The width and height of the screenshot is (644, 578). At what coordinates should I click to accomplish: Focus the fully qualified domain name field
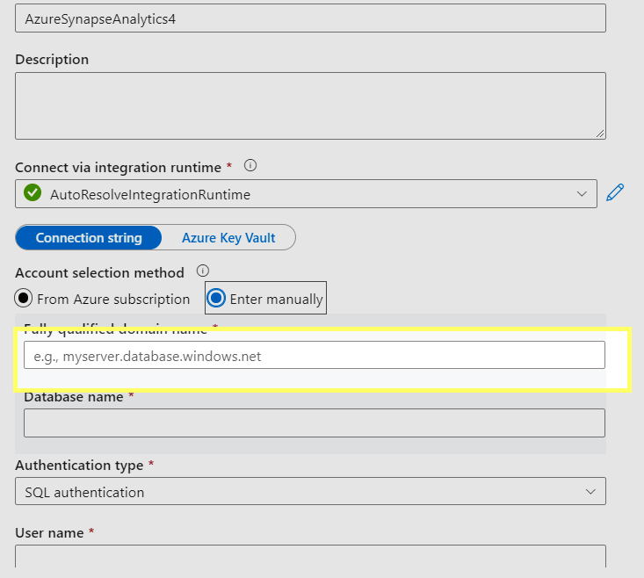[x=315, y=355]
